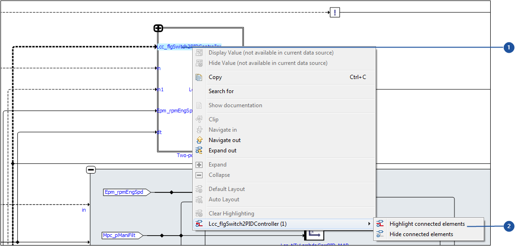This screenshot has width=517, height=246.
Task: Click the Navigate out arrow icon
Action: click(x=199, y=140)
